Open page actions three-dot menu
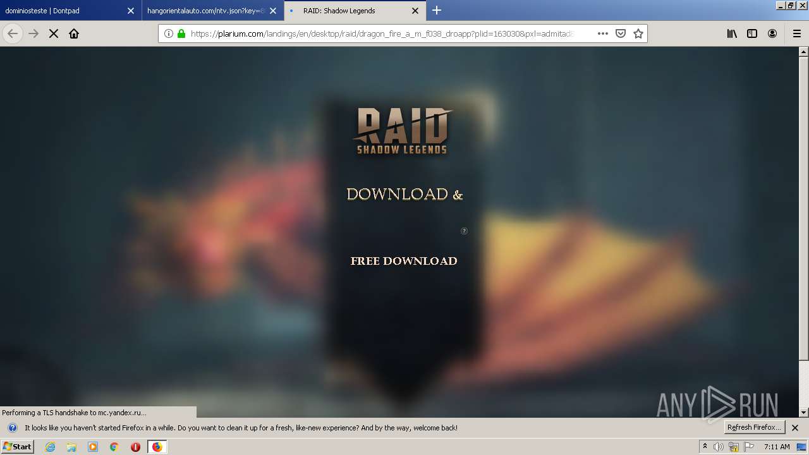Image resolution: width=809 pixels, height=455 pixels. point(603,33)
